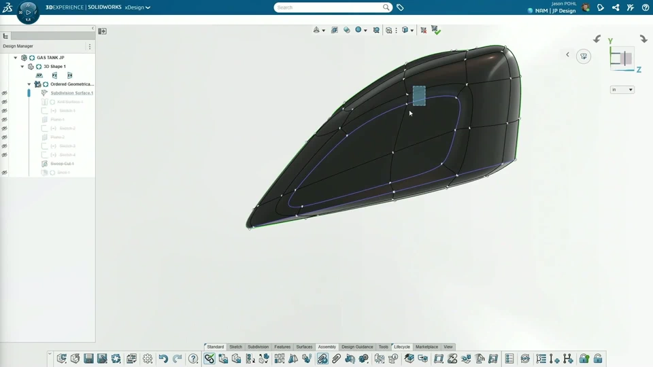653x367 pixels.
Task: Open the 3DEXPERIENCE compass
Action: pos(28,12)
